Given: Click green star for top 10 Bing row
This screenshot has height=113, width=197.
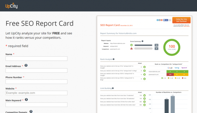Looking at the screenshot, I should pyautogui.click(x=144, y=71).
